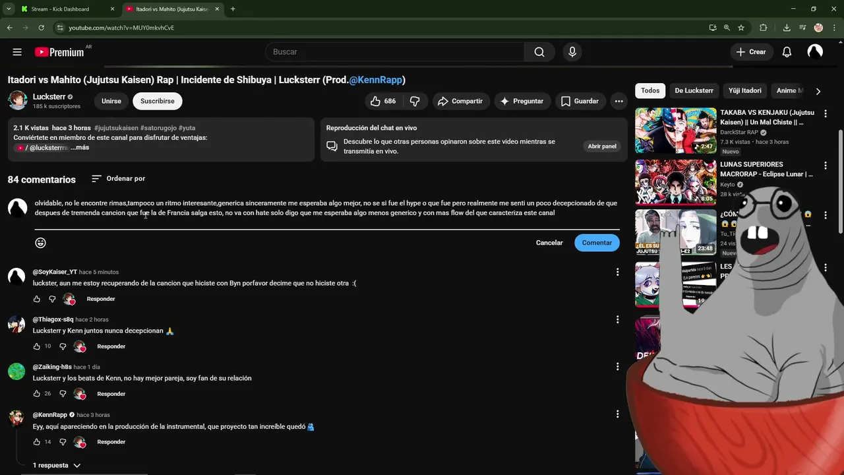Select the Yūji Itadori filter chip
The width and height of the screenshot is (844, 475).
tap(744, 91)
